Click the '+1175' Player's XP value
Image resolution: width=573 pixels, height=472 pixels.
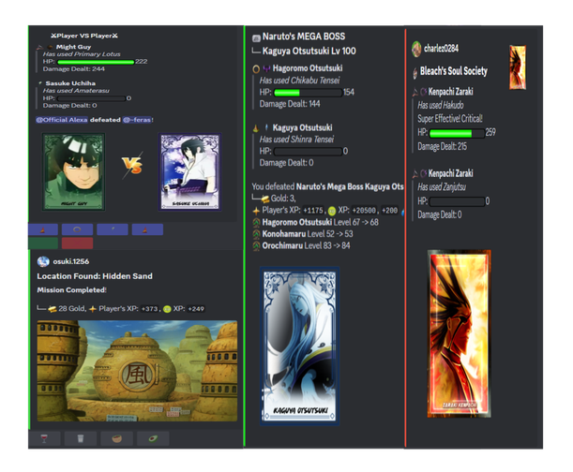[313, 211]
